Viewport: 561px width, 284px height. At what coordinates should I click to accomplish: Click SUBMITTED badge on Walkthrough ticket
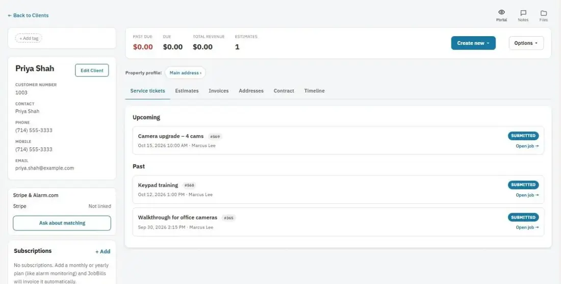pyautogui.click(x=523, y=217)
